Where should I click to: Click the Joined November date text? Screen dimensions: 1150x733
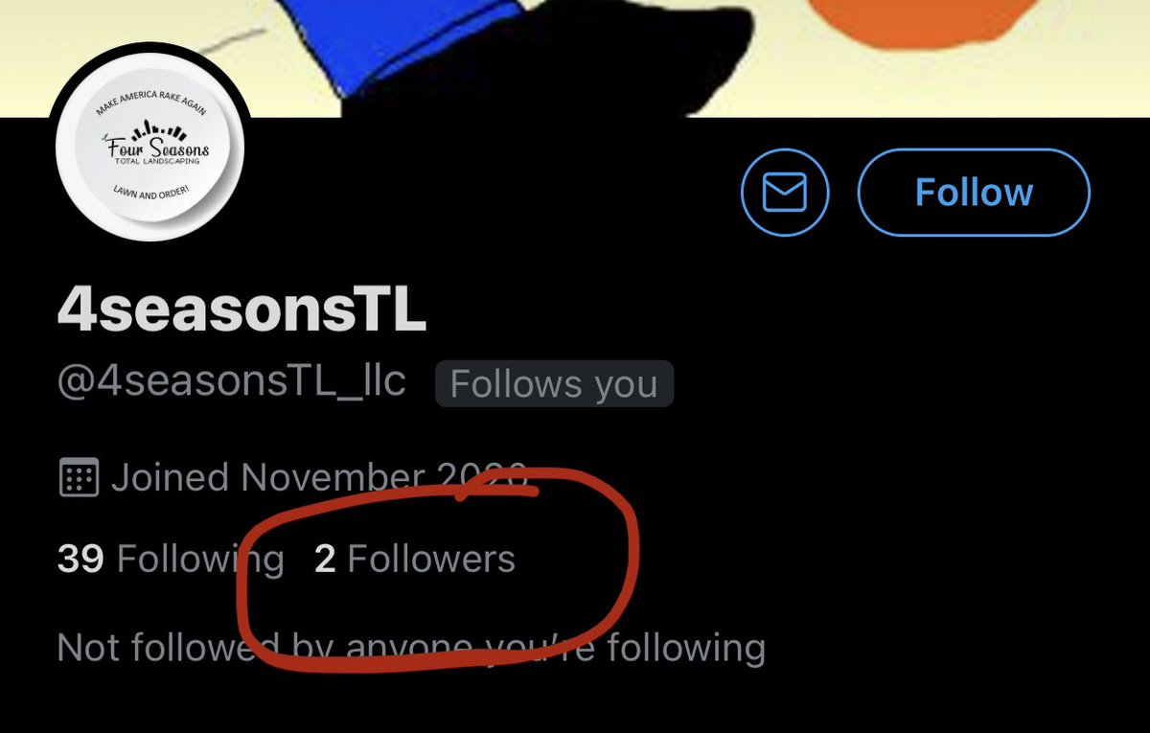point(319,477)
